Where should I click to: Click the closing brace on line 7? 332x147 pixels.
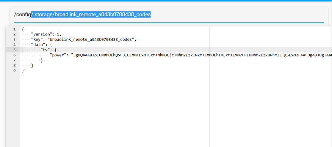point(42,60)
